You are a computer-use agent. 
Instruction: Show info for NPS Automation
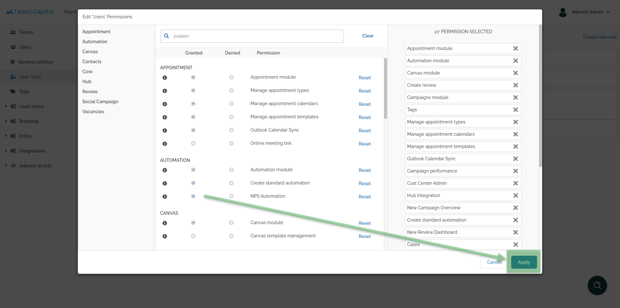165,197
